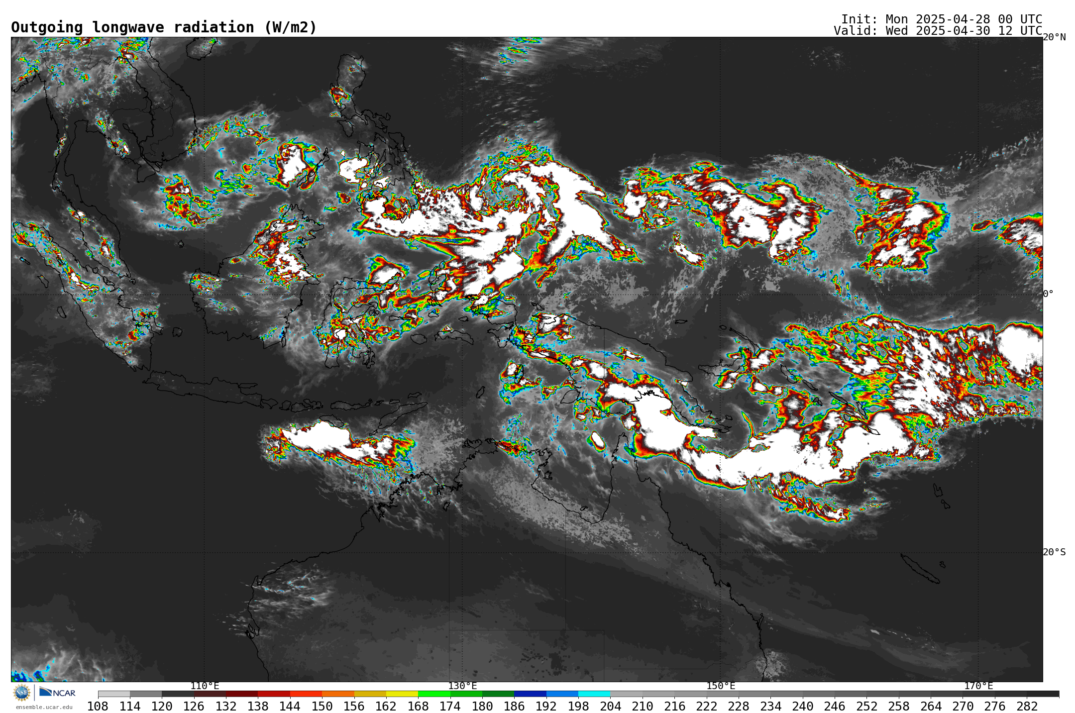1075x713 pixels.
Task: Click the 168 colorbar tick label
Action: 418,706
